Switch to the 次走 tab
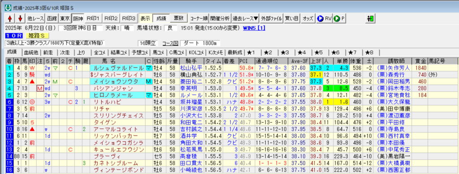This screenshot has height=174, width=459. click(65, 53)
